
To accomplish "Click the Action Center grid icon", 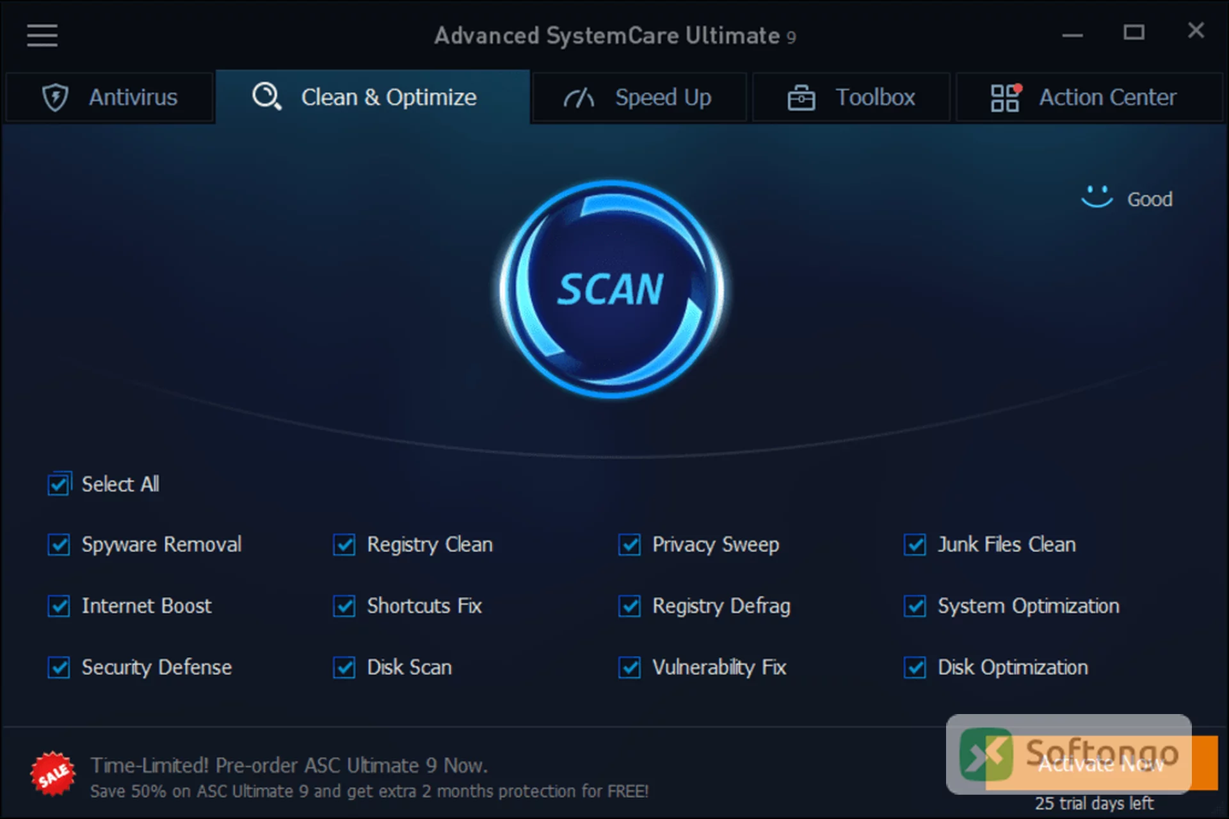I will [1006, 97].
